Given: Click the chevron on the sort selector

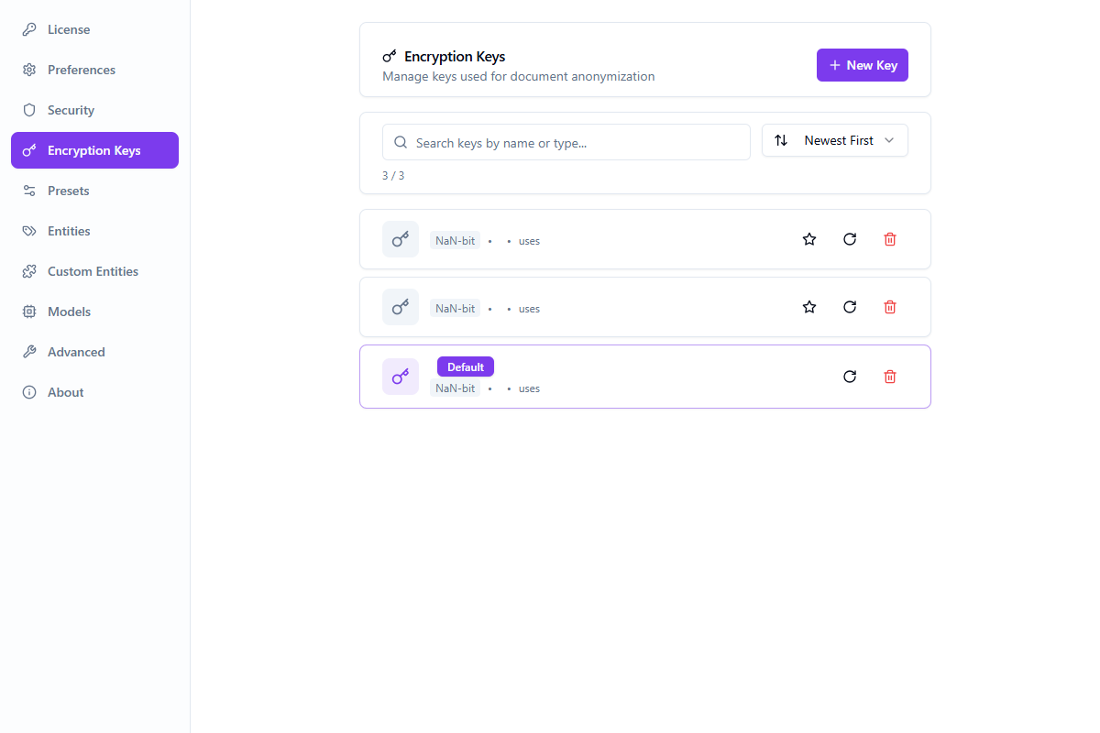Looking at the screenshot, I should point(889,140).
